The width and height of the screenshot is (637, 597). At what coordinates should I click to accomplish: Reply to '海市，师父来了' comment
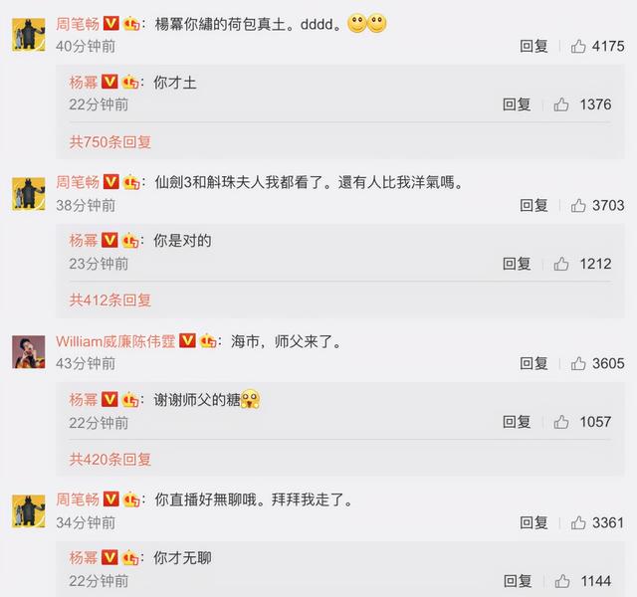point(533,363)
